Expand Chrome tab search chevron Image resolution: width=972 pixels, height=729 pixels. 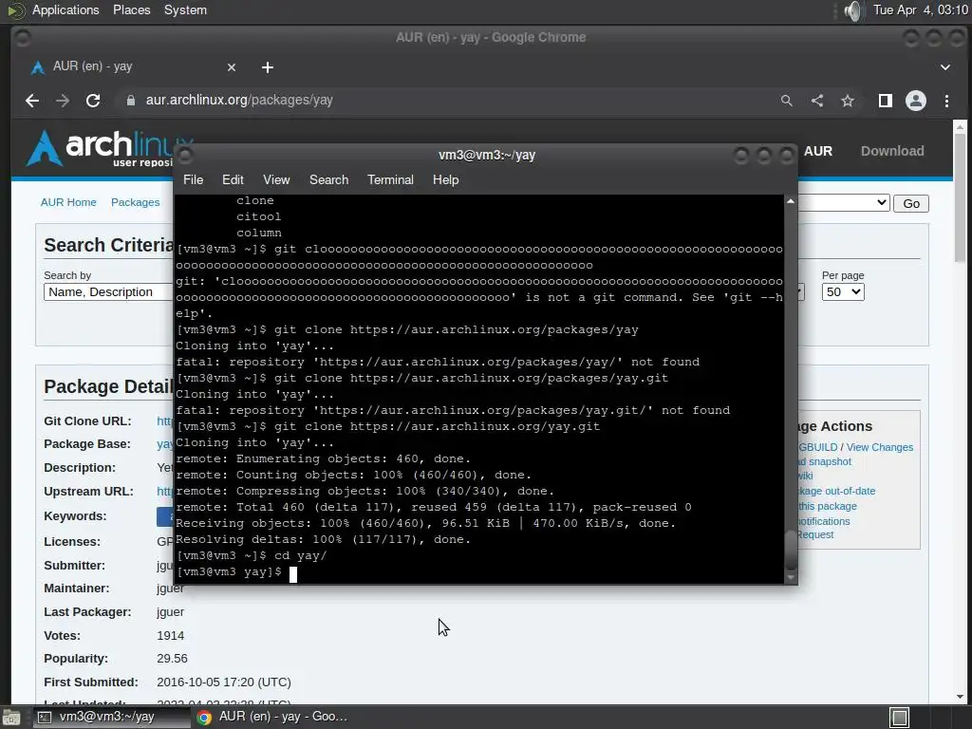click(945, 67)
